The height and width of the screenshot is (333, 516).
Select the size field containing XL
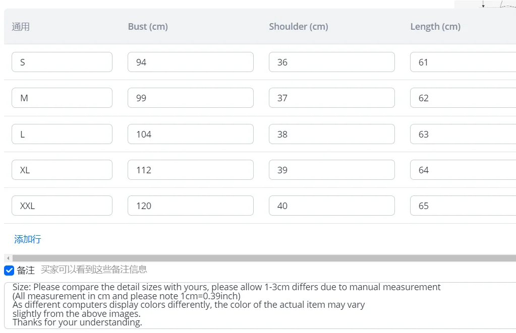(x=62, y=170)
